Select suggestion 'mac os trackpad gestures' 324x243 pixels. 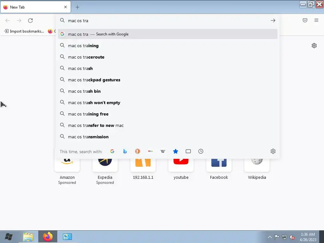168,80
